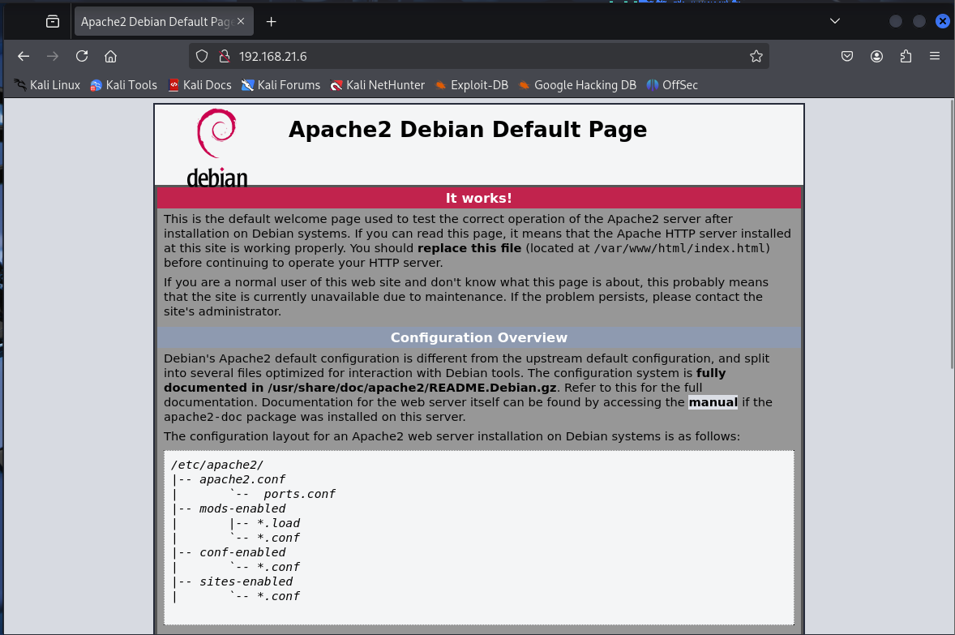Open Firefox View recent browsing icon

(x=53, y=22)
